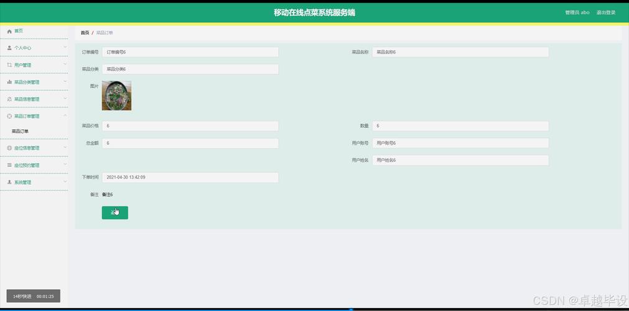Screen dimensions: 629x311
Task: Open the dish image thumbnail
Action: click(x=116, y=95)
